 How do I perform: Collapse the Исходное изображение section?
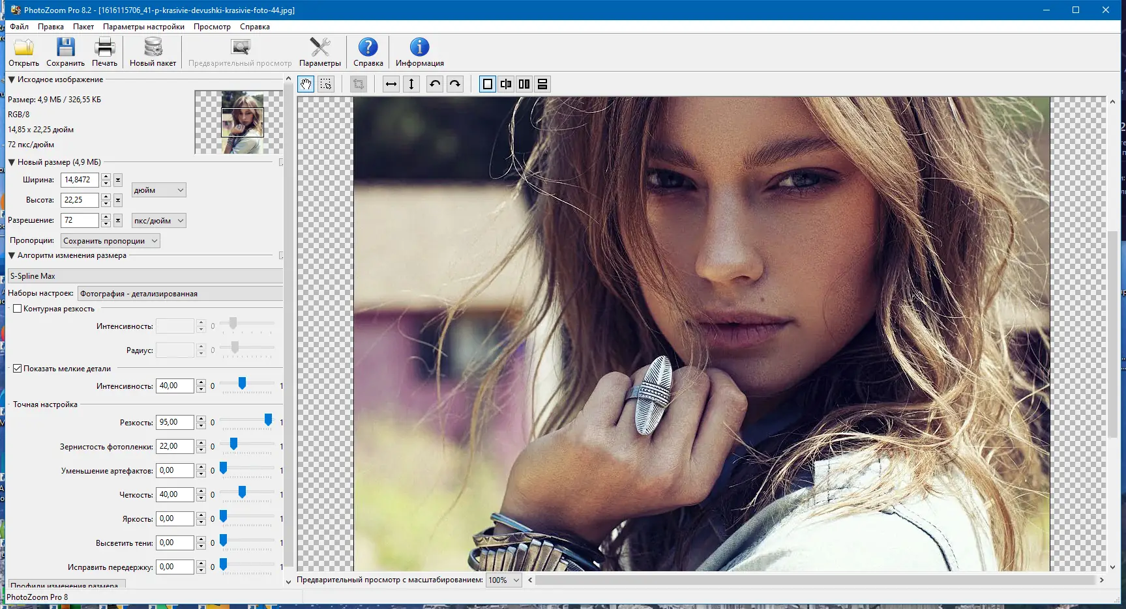(x=12, y=79)
